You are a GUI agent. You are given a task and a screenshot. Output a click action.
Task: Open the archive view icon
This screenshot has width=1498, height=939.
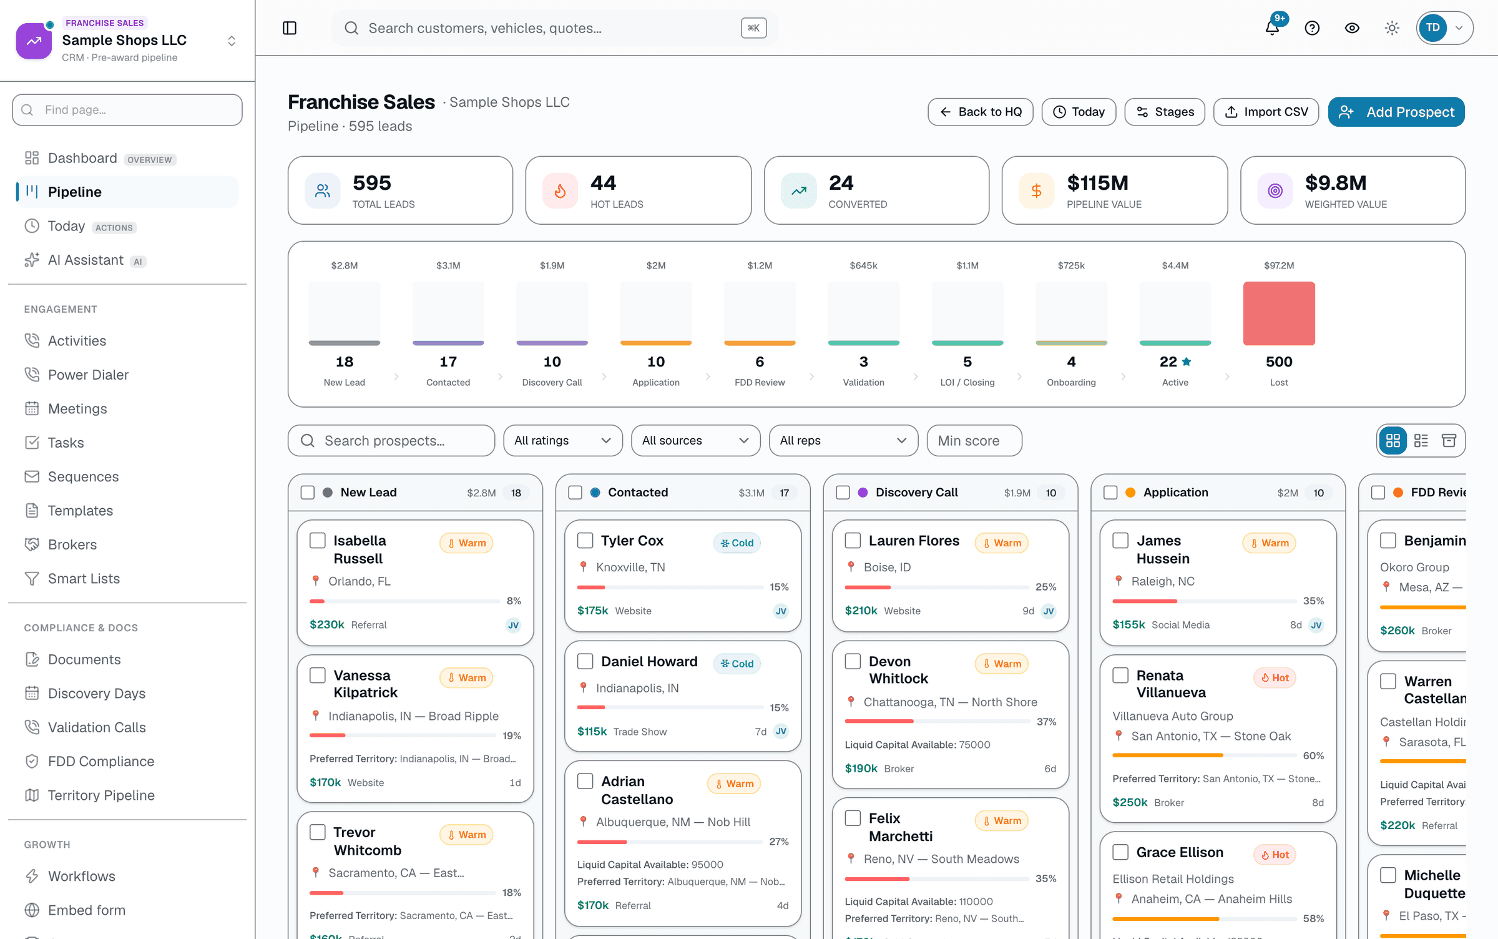point(1449,441)
